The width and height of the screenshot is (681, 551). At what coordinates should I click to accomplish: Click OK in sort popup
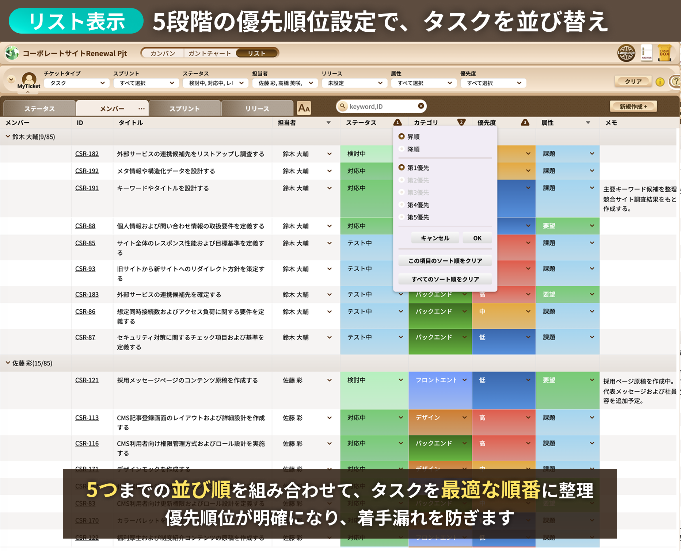[477, 238]
